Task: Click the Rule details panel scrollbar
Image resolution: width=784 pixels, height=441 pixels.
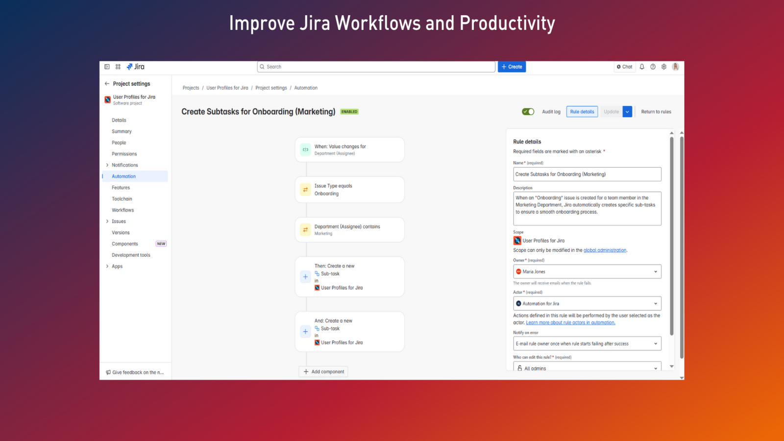Action: 671,235
